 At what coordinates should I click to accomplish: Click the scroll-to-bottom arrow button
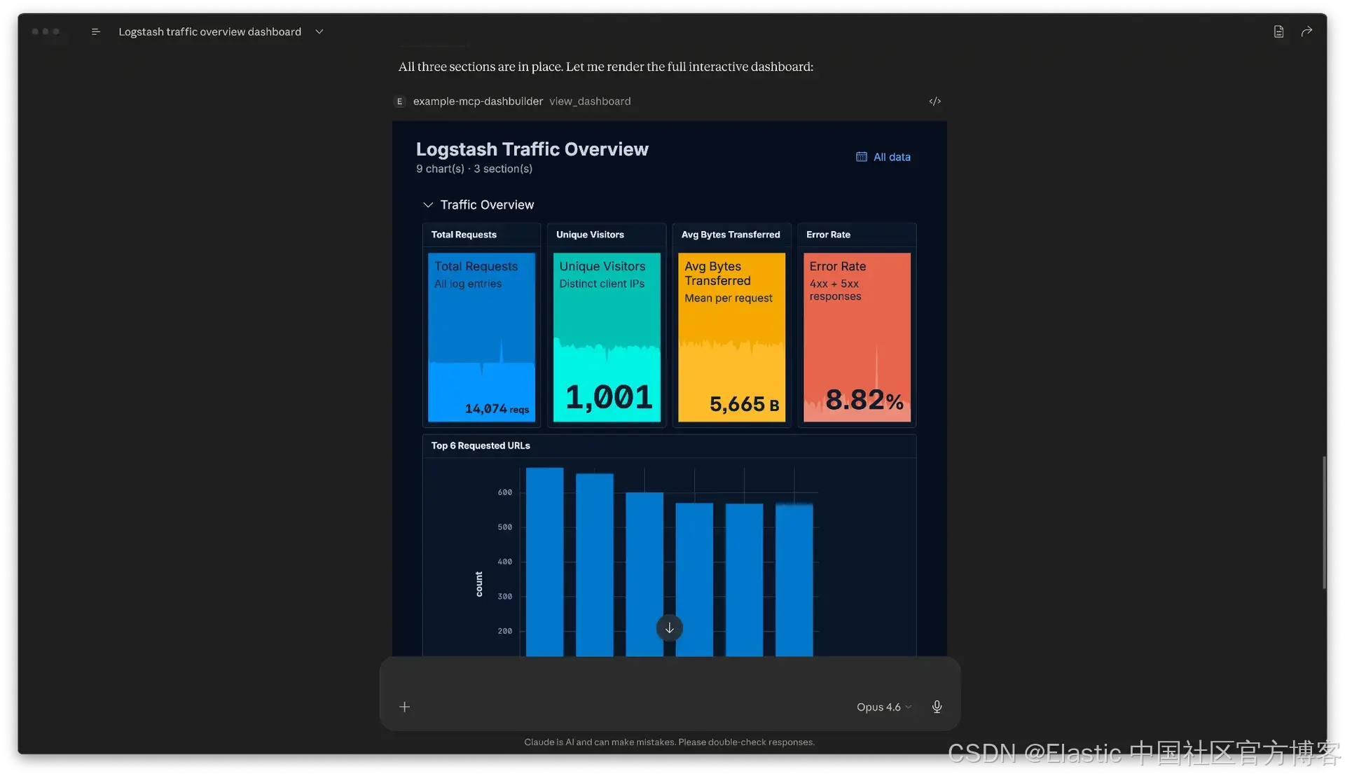(669, 628)
